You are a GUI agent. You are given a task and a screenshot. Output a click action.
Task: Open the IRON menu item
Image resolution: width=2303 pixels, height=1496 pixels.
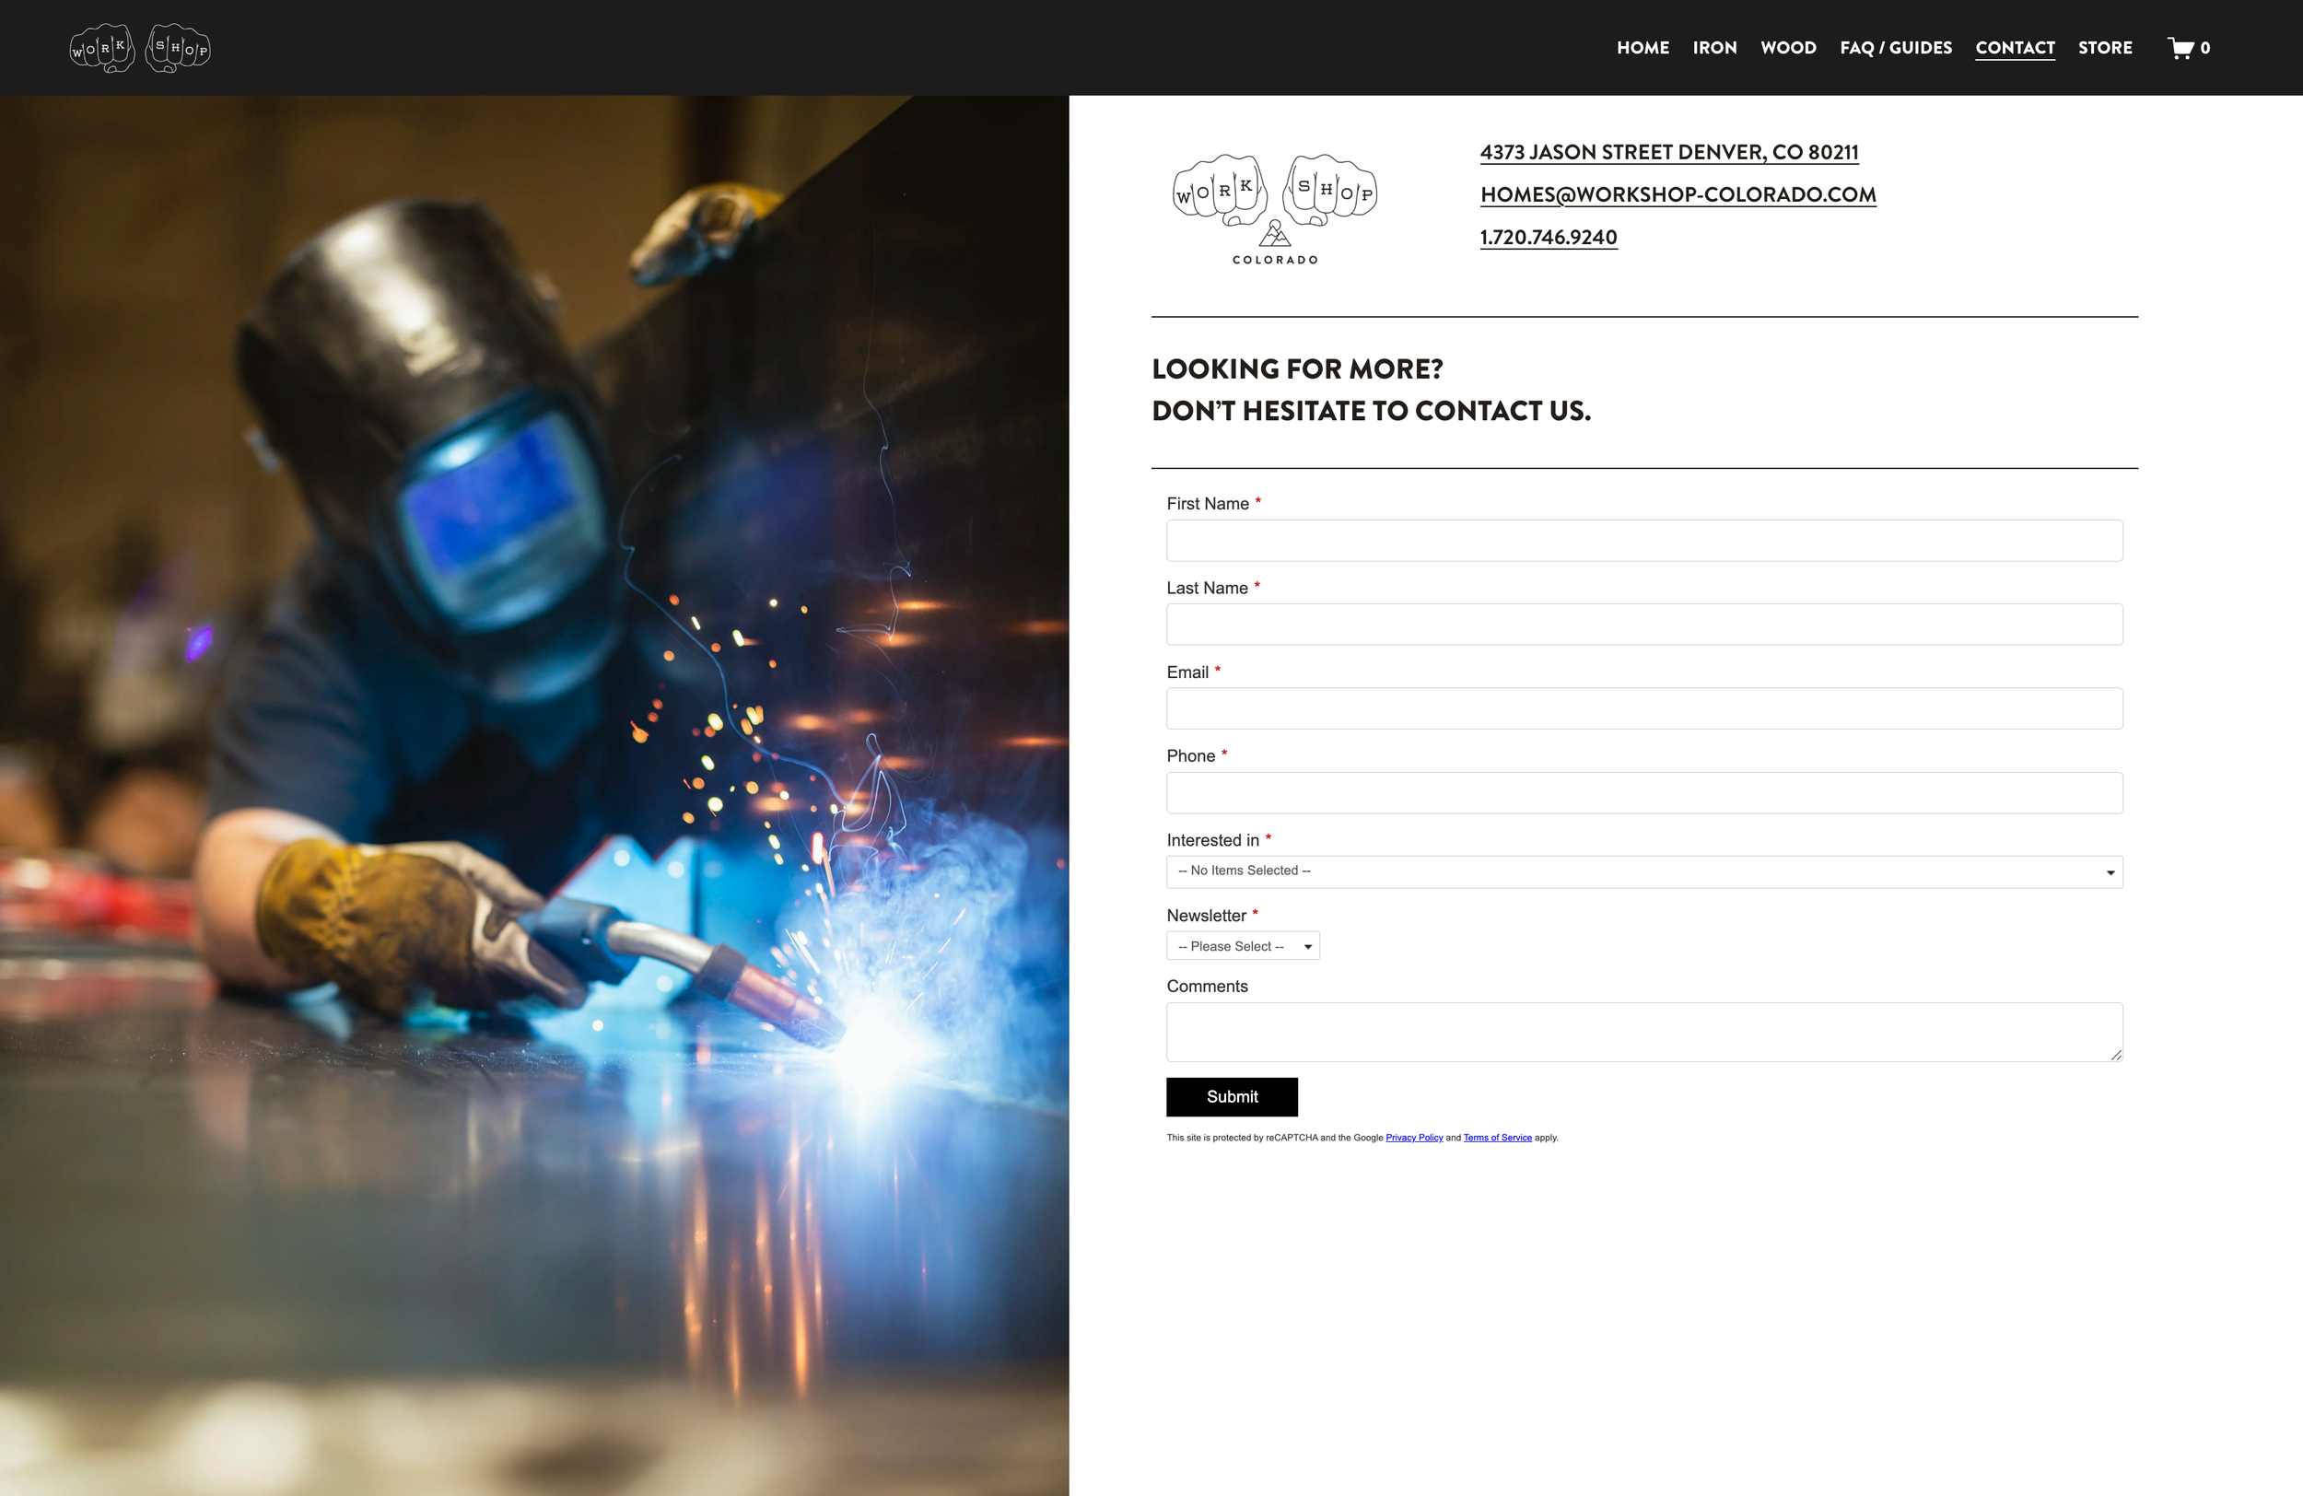pos(1713,47)
